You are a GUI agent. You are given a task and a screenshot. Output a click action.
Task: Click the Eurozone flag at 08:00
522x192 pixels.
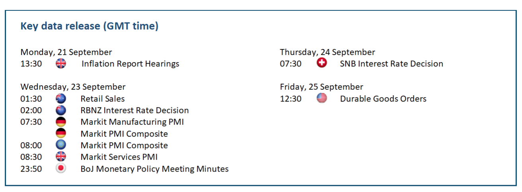pos(61,145)
